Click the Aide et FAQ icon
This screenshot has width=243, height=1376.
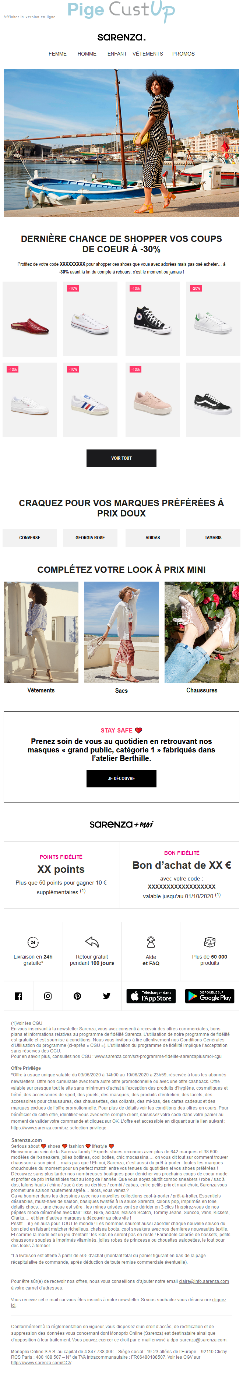point(151,942)
